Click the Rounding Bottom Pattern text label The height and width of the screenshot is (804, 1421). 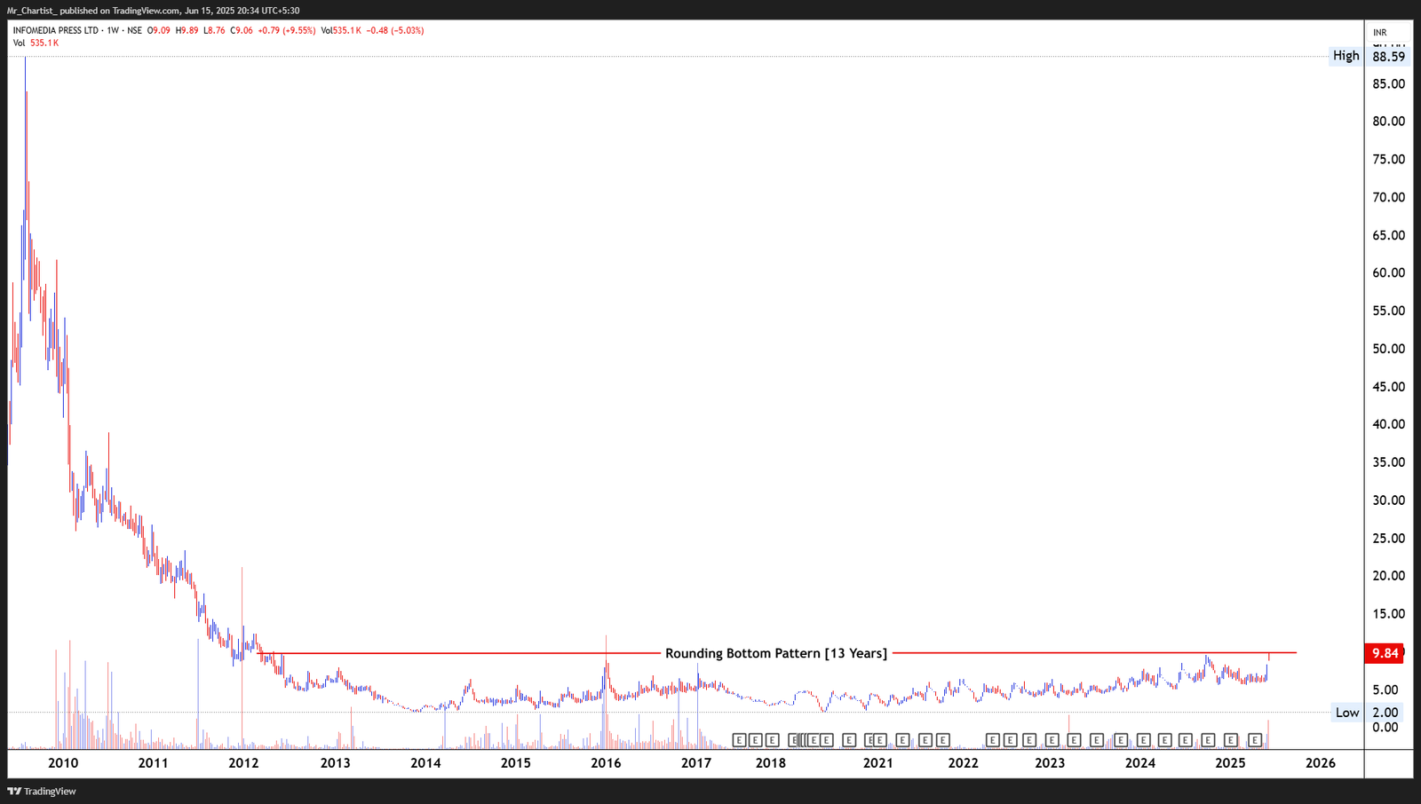click(775, 652)
